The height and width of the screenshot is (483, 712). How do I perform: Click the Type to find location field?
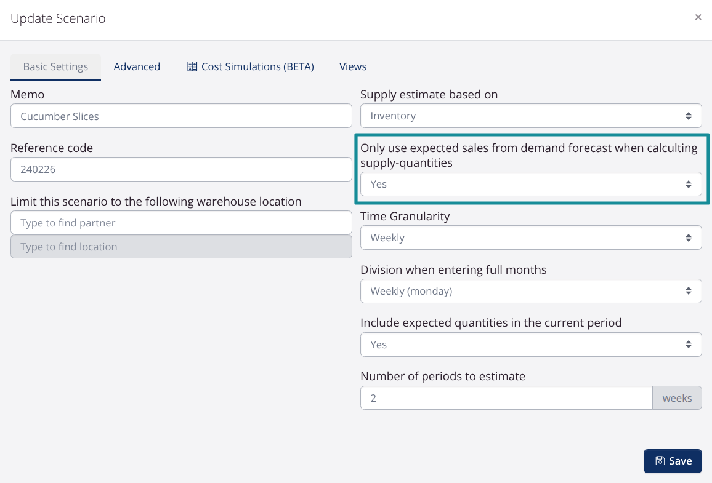pyautogui.click(x=181, y=247)
